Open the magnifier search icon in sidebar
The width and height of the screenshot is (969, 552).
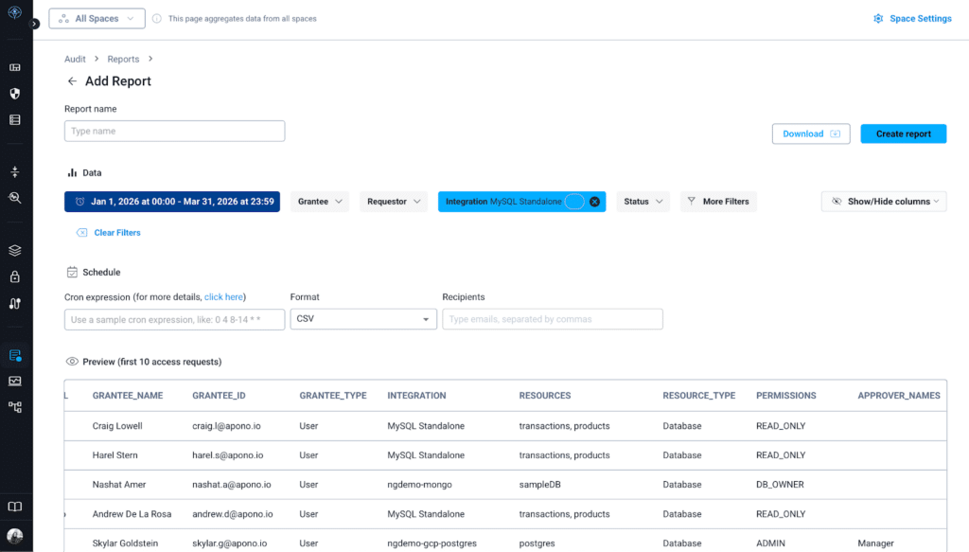pos(15,198)
